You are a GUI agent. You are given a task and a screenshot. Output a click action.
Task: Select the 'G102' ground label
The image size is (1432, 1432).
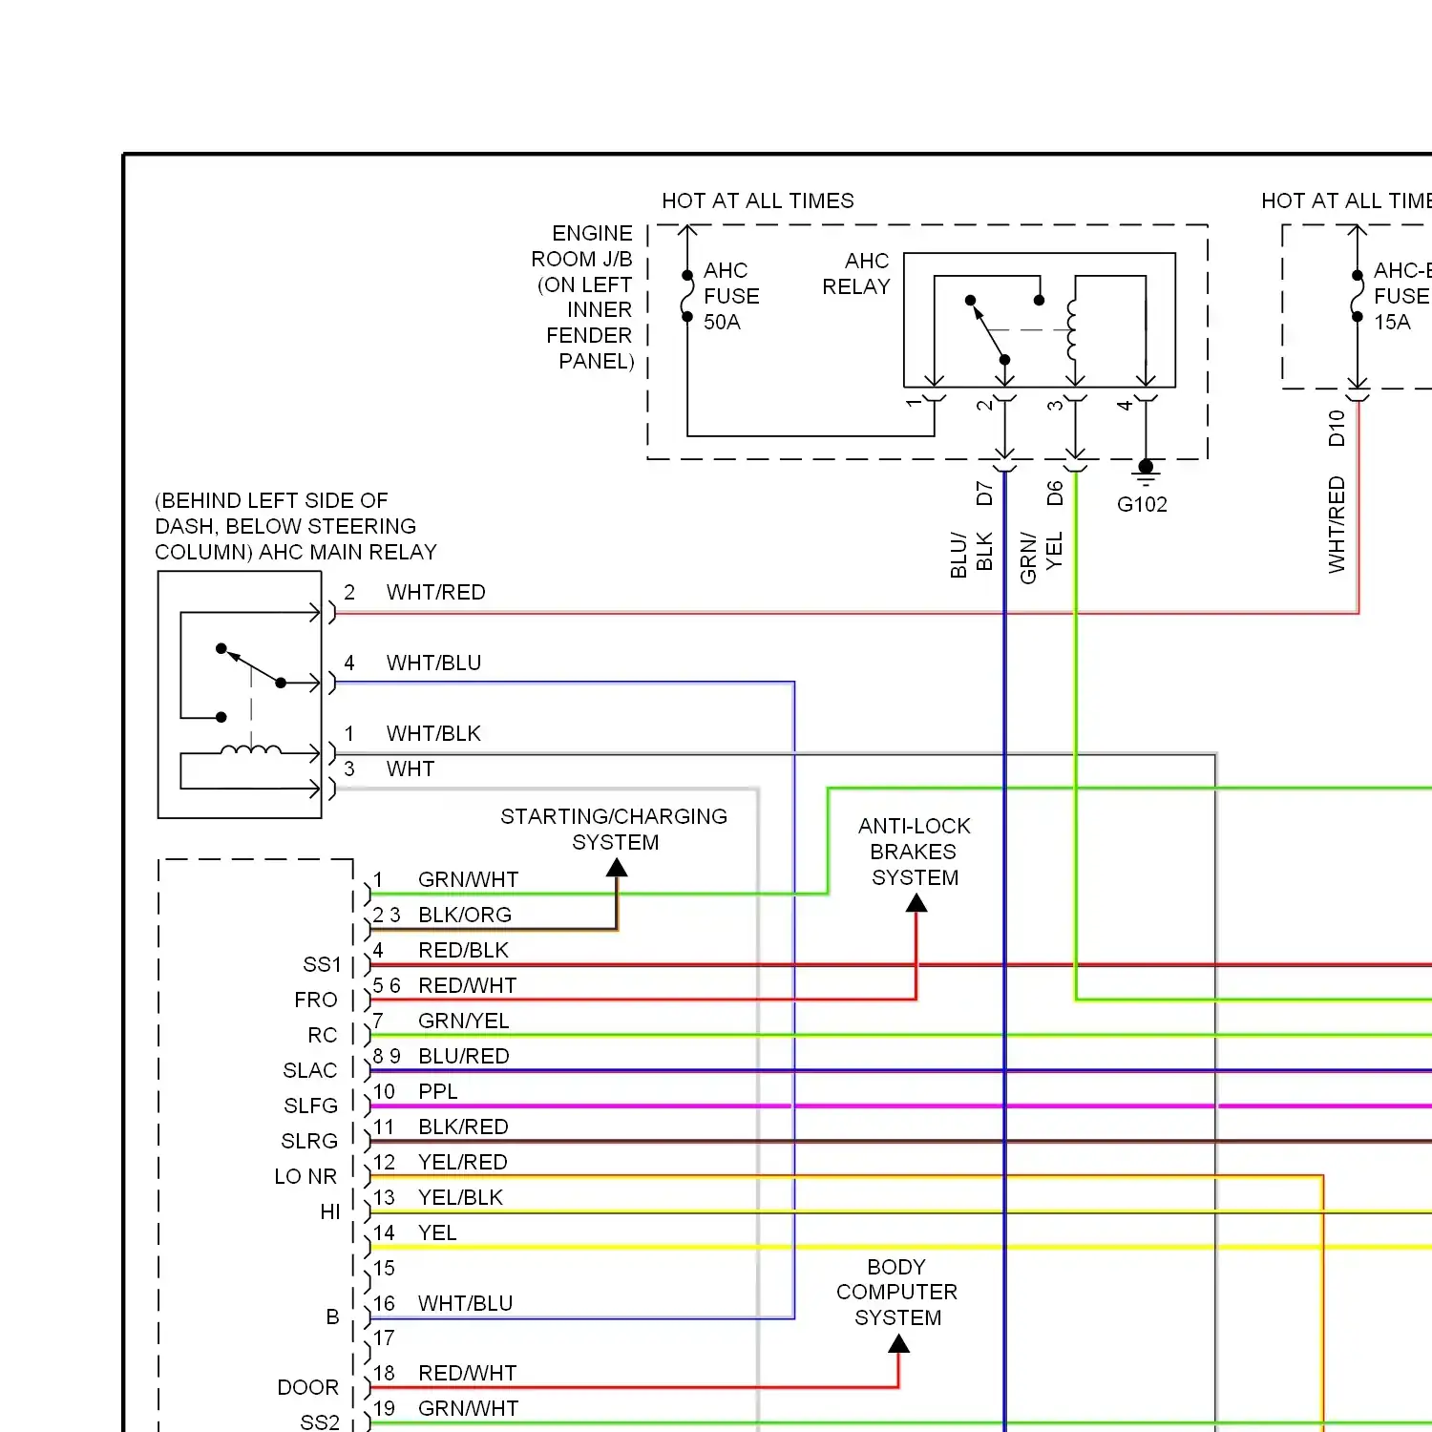click(x=1142, y=504)
